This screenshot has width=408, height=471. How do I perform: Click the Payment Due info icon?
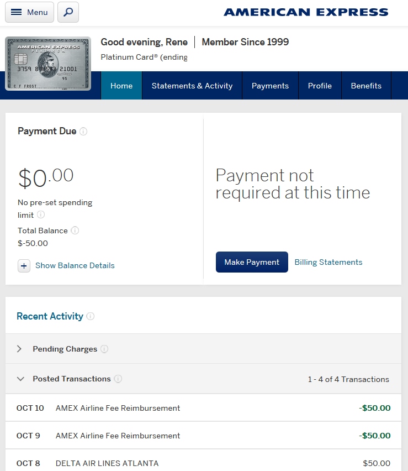point(83,132)
